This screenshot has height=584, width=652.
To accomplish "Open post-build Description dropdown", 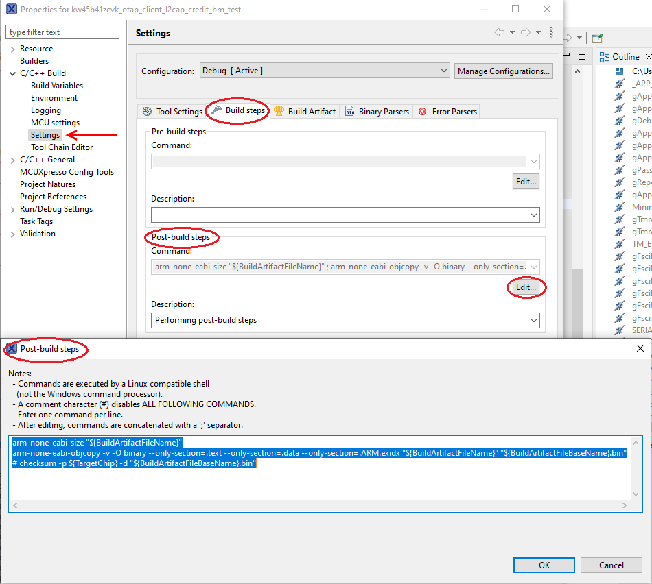I will tap(533, 320).
